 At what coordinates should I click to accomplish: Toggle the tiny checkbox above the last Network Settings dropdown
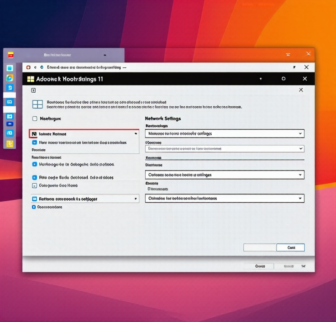coord(149,189)
